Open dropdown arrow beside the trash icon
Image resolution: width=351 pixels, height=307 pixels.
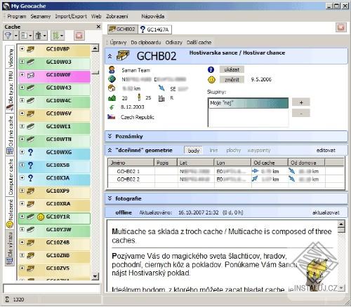44,36
